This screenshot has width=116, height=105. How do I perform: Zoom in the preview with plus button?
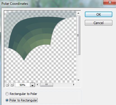(12, 85)
